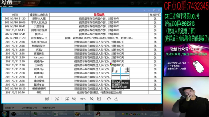
Task: Open the QQ penguin taskbar item
Action: pos(105,114)
